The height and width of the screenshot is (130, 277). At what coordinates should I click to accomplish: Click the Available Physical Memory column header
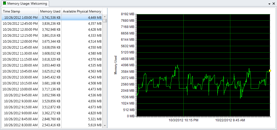[x=82, y=11]
